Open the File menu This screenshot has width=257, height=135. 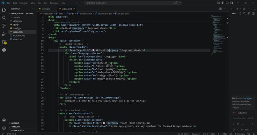pos(9,3)
